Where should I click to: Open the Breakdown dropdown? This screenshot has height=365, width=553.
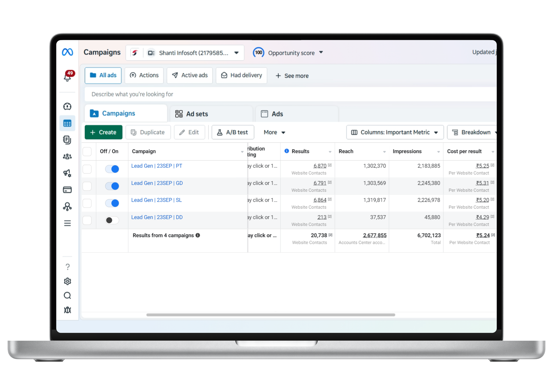[472, 132]
